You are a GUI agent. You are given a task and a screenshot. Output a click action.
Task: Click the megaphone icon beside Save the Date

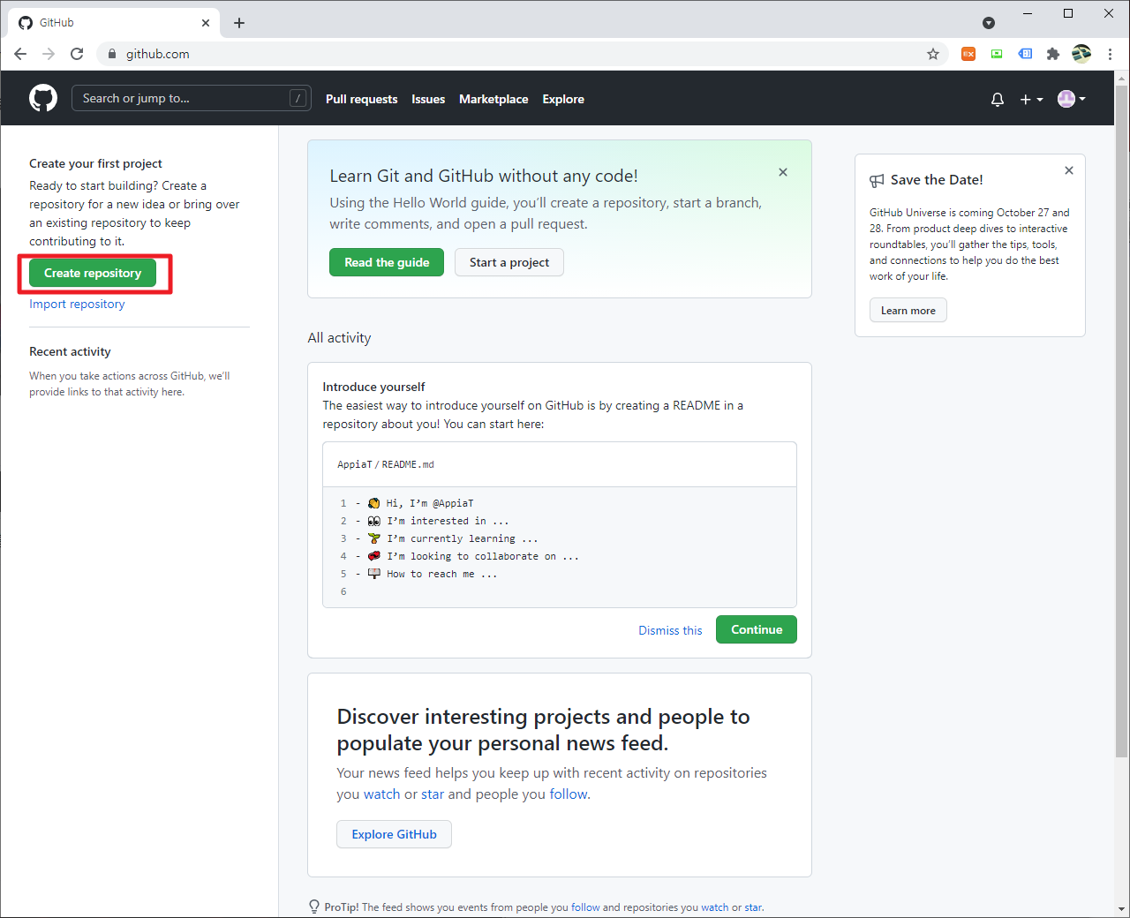tap(877, 180)
